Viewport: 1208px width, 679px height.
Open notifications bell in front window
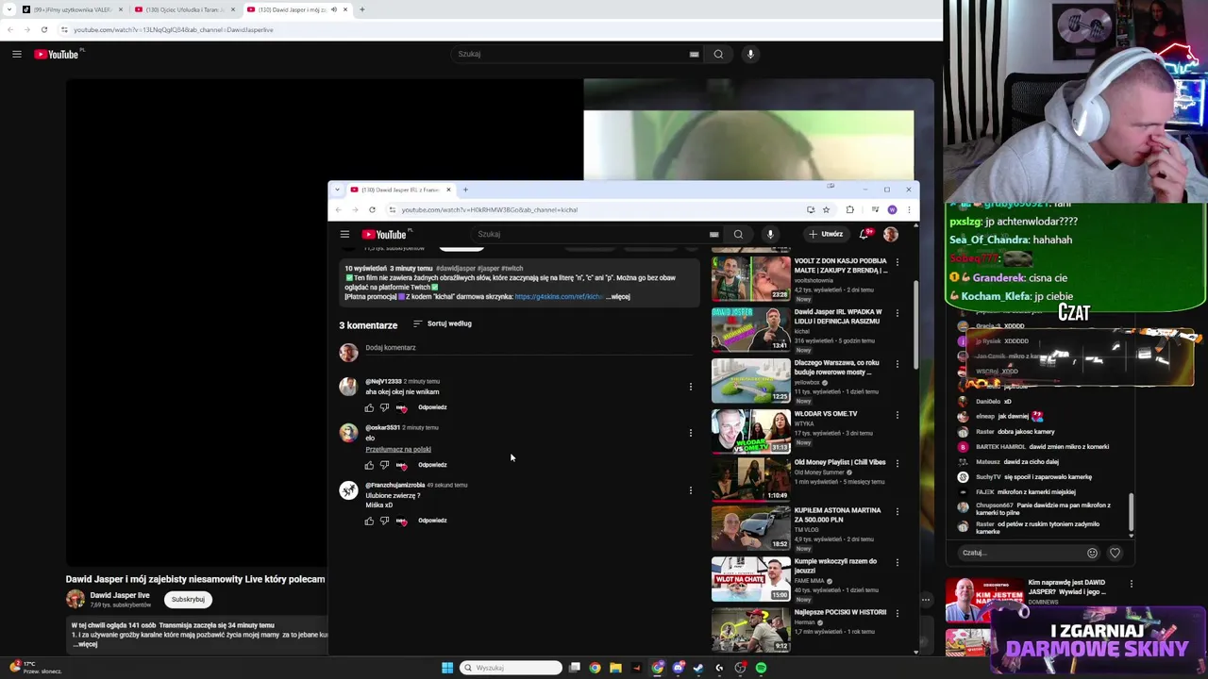pyautogui.click(x=864, y=234)
